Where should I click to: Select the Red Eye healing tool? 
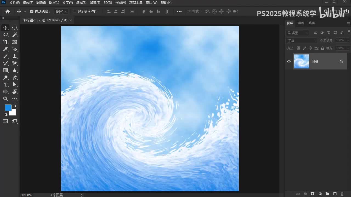click(15, 49)
